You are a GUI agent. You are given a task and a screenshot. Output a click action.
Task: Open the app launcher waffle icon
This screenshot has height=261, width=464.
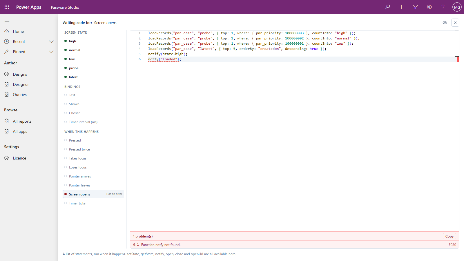tap(7, 7)
